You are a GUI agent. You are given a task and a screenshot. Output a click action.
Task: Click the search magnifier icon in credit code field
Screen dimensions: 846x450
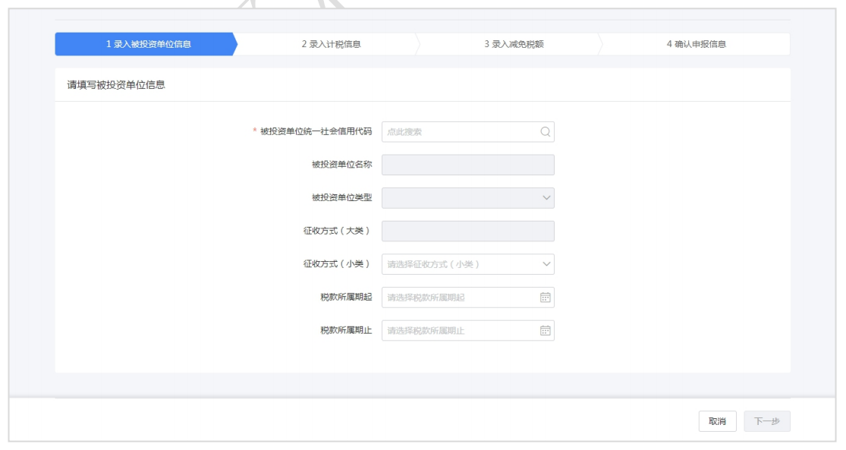pos(546,131)
